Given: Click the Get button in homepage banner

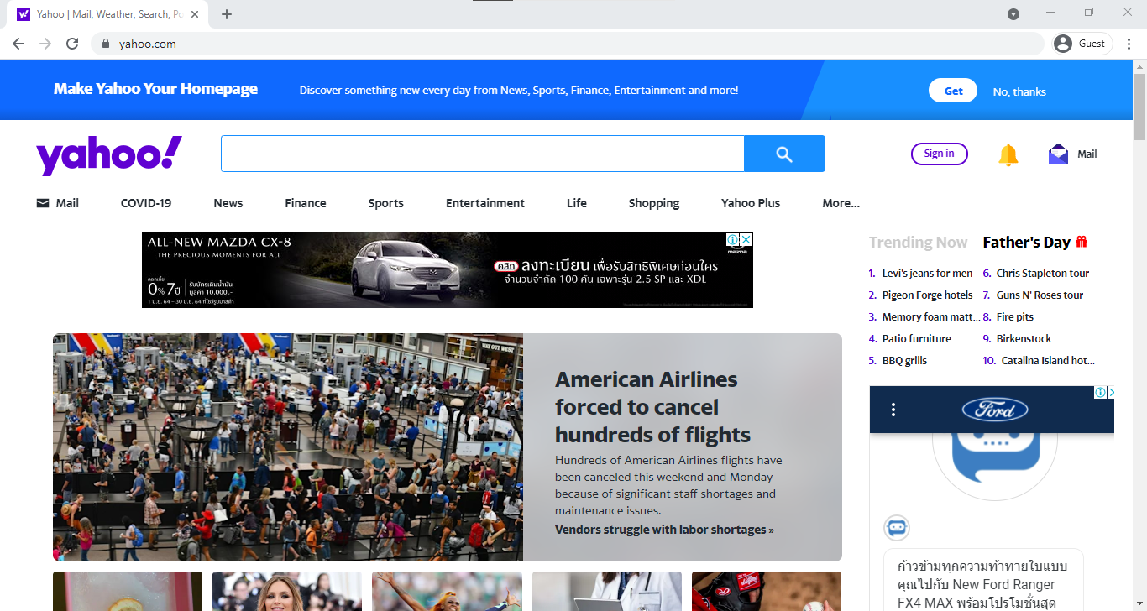Looking at the screenshot, I should tap(953, 91).
